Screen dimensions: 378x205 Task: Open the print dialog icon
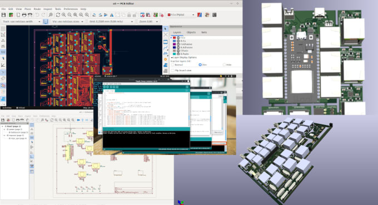coord(24,15)
